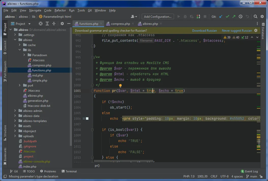Expand the albireo-admin folder

tap(15, 111)
